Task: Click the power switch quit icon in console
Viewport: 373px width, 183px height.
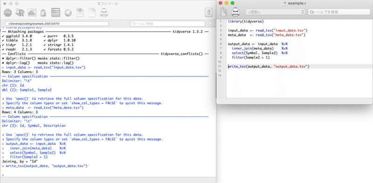Action: [208, 13]
